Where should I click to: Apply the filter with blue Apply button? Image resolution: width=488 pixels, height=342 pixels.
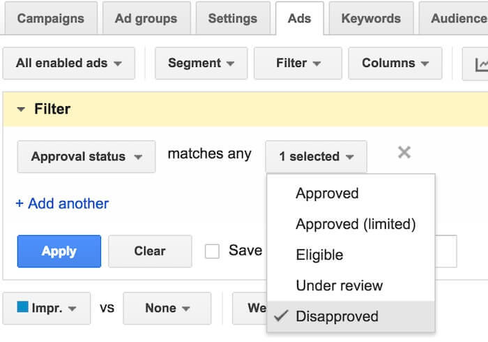tap(59, 251)
